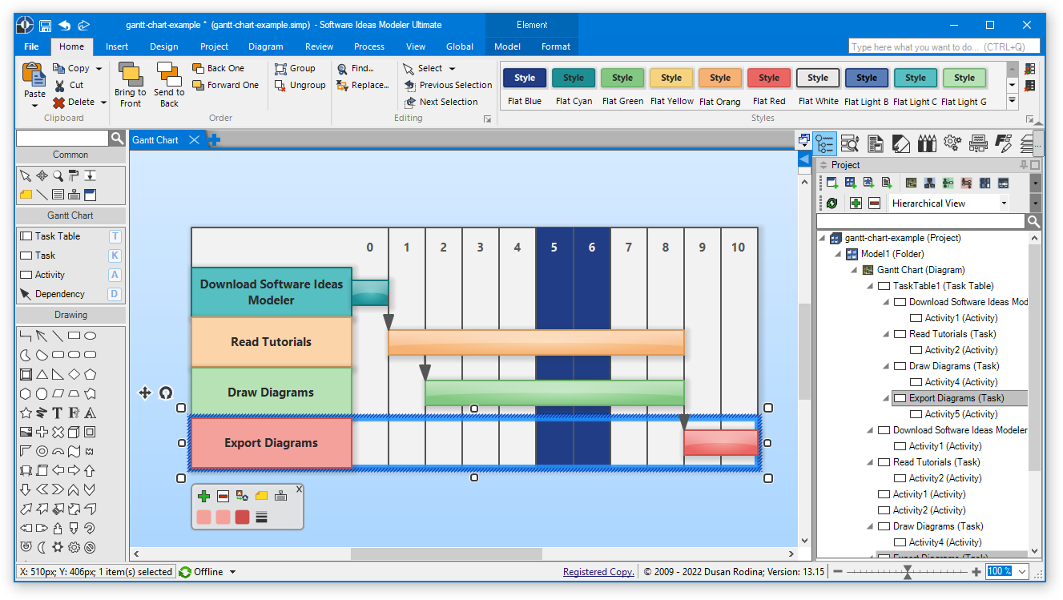Open the Copy dropdown arrow

pyautogui.click(x=99, y=69)
